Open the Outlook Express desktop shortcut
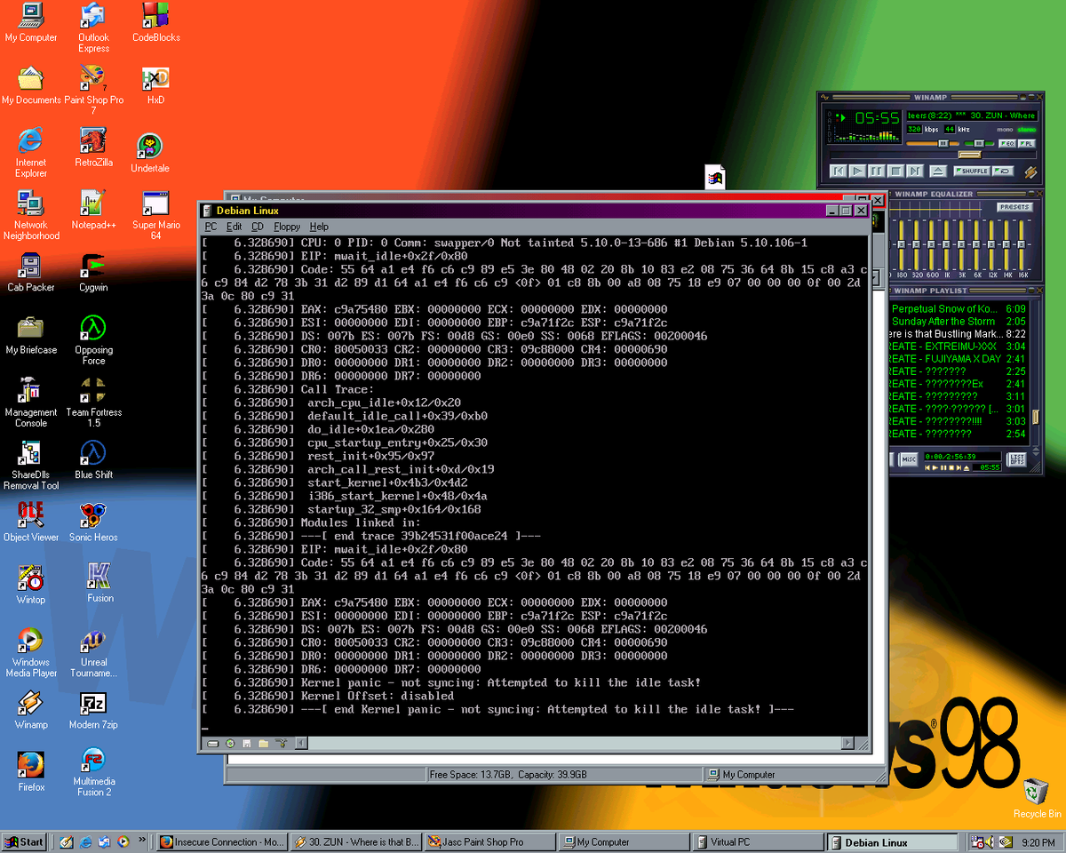Image resolution: width=1066 pixels, height=853 pixels. (x=93, y=27)
